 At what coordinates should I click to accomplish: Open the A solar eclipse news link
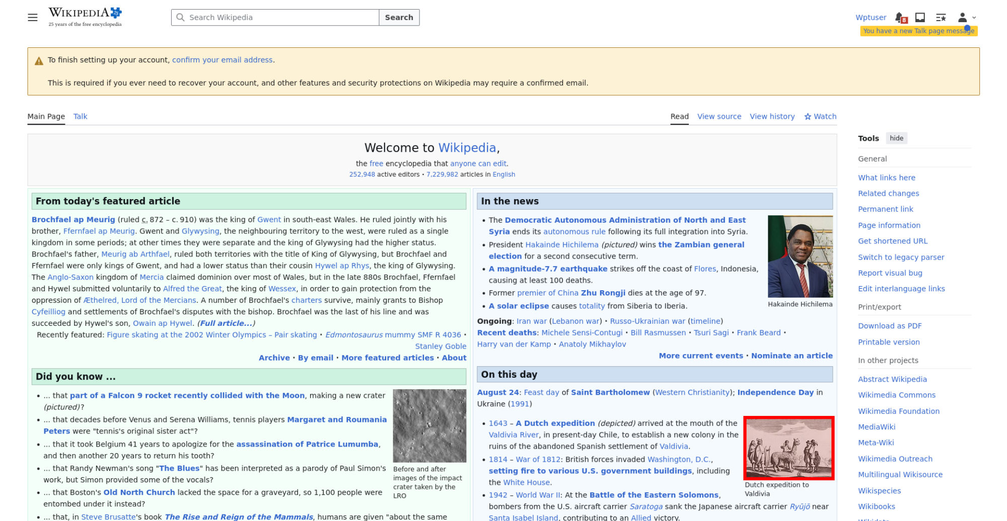click(x=519, y=306)
